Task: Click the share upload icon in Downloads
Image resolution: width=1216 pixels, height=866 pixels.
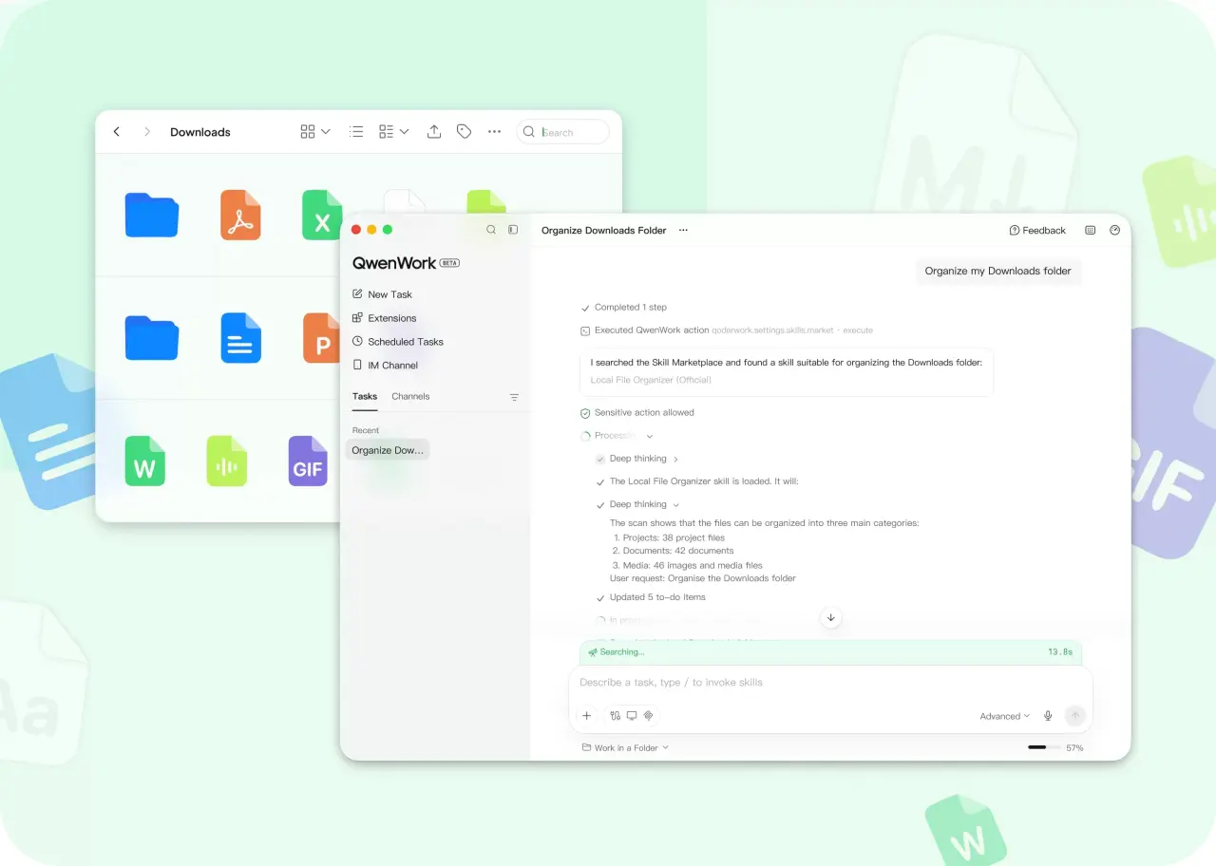Action: pyautogui.click(x=434, y=132)
